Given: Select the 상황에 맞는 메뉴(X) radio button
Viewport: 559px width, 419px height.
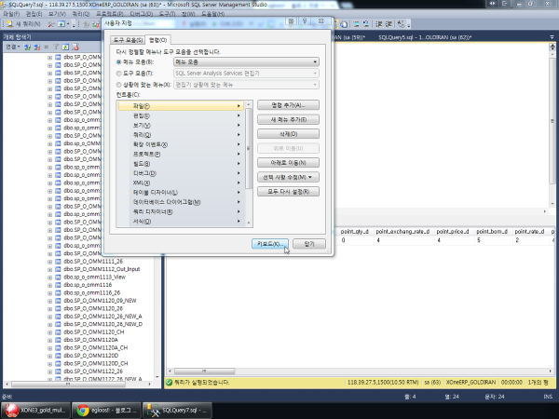Looking at the screenshot, I should tap(118, 85).
